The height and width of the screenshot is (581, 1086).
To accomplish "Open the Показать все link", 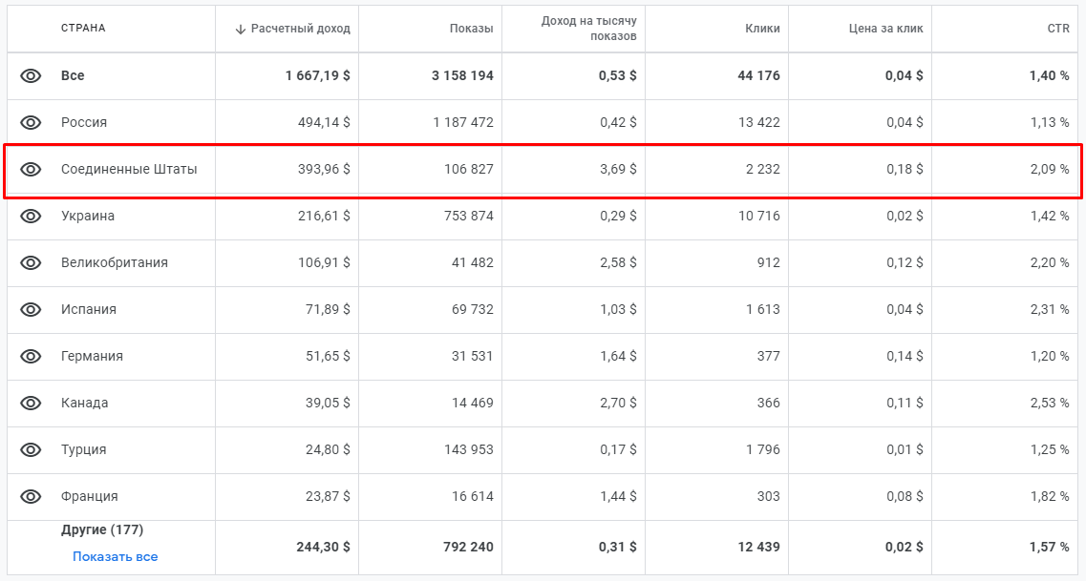I will (x=115, y=556).
